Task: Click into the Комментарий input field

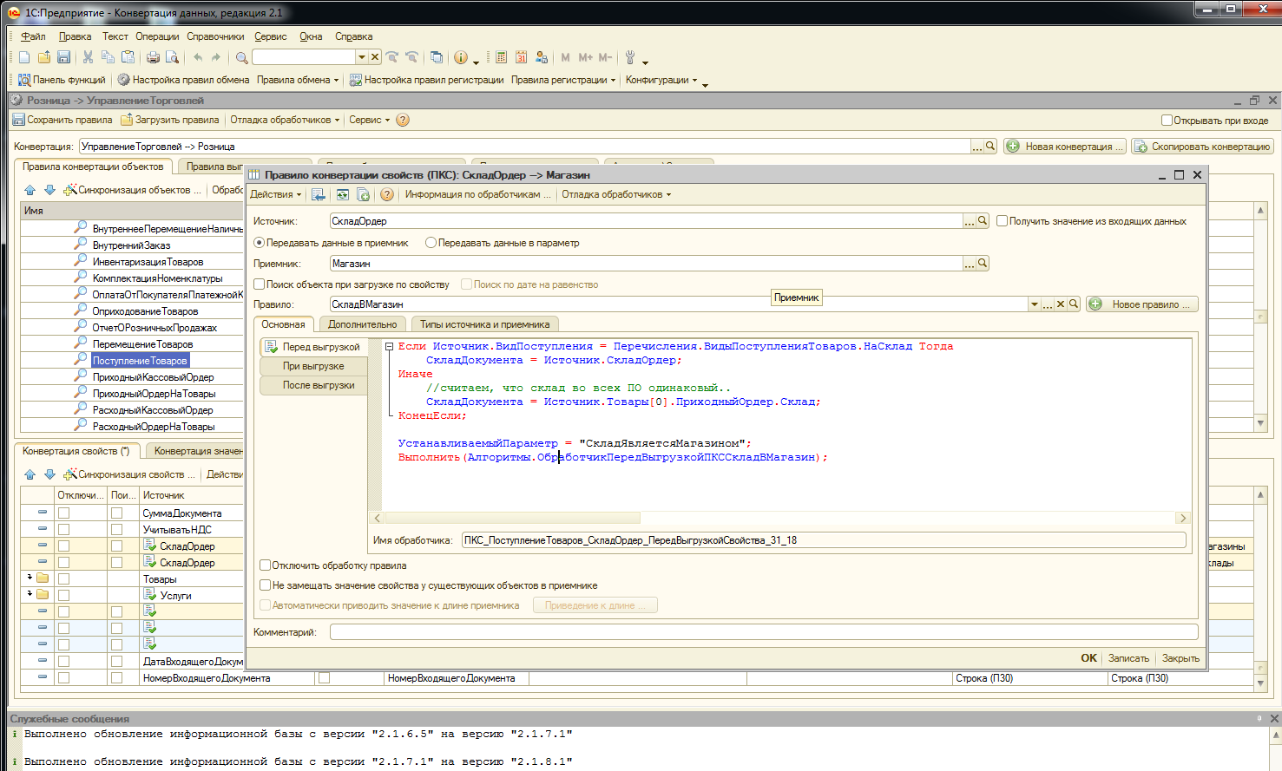Action: coord(763,632)
